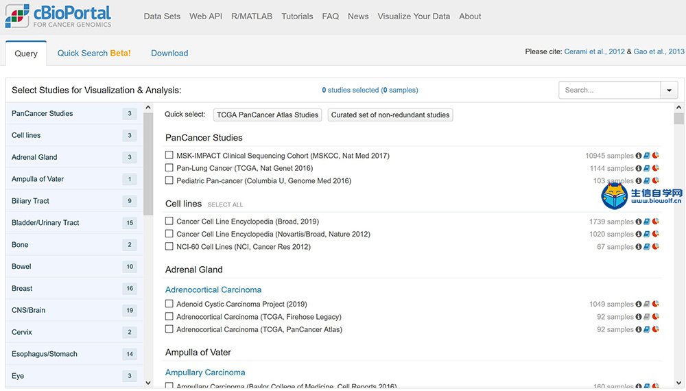Image resolution: width=686 pixels, height=391 pixels.
Task: View pie chart for Adrenocortical Carcinoma Firehose Legacy
Action: tap(655, 317)
